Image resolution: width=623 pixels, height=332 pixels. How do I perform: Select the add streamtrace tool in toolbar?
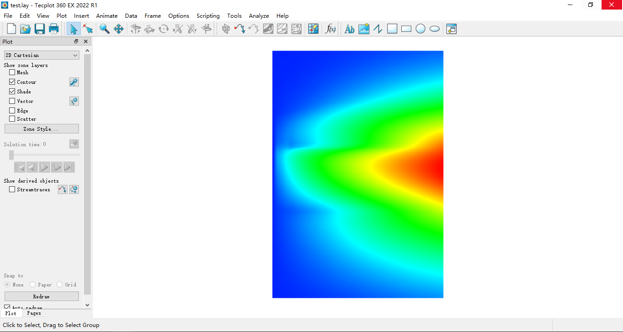pos(240,29)
